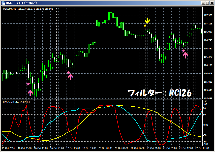
Task: Click indicator scale value 120
Action: click(205, 102)
